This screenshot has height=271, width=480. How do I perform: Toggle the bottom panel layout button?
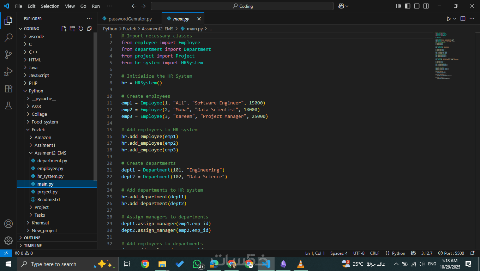tap(417, 6)
